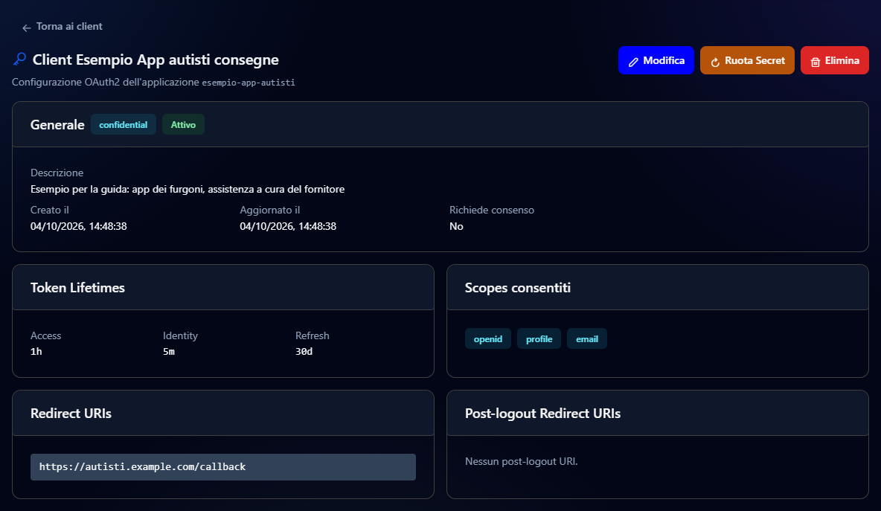Click the confidential badge

click(x=123, y=125)
